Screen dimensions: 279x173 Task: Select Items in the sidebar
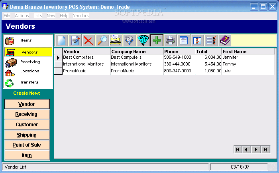pyautogui.click(x=28, y=41)
